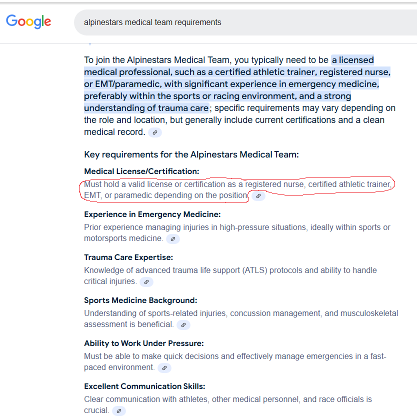Open source link icon for Experience in Emergency Medicine

coord(172,239)
